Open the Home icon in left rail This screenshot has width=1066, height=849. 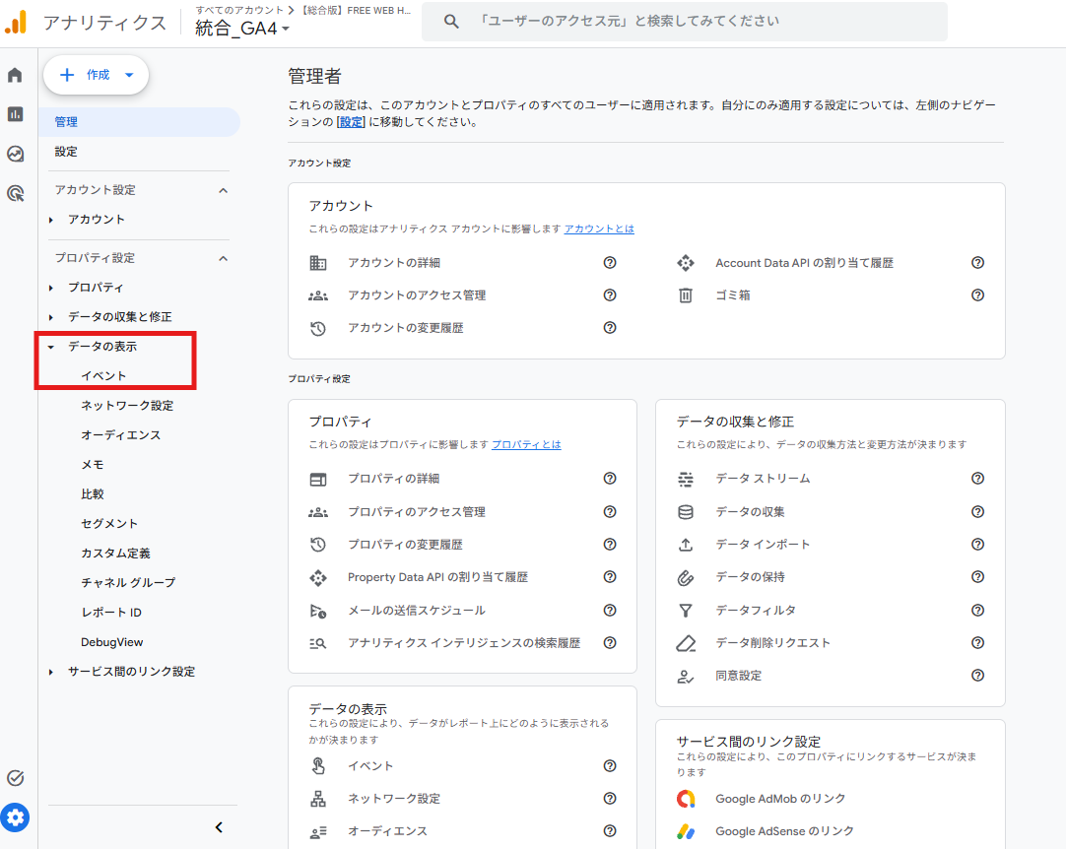15,75
